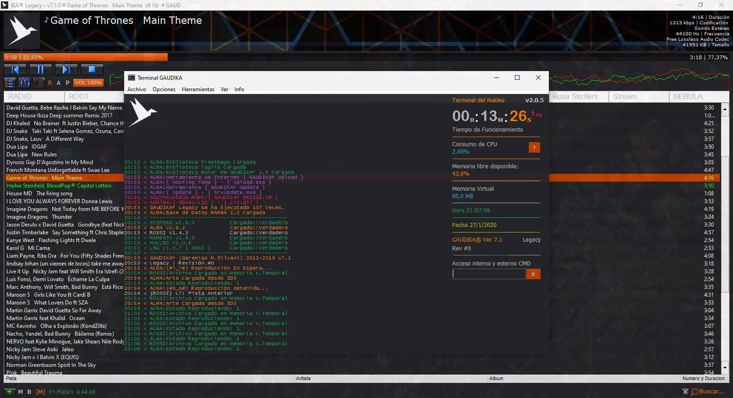The height and width of the screenshot is (398, 733).
Task: Select Norman Greenbaum Spirit In The Sky
Action: [x=51, y=365]
